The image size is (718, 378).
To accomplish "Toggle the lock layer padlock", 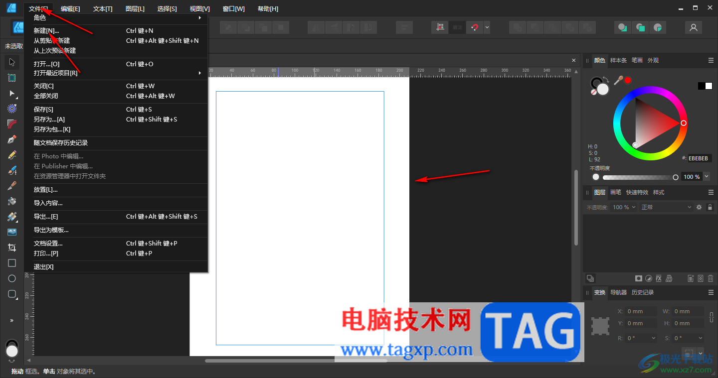I will coord(710,207).
